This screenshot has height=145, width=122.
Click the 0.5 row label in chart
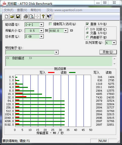(11, 77)
